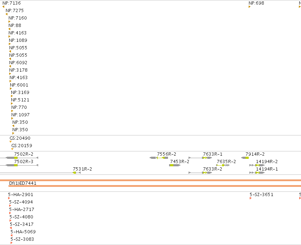The image size is (301, 245).
Task: Select the NP:7275 insertion label
Action: pyautogui.click(x=15, y=11)
